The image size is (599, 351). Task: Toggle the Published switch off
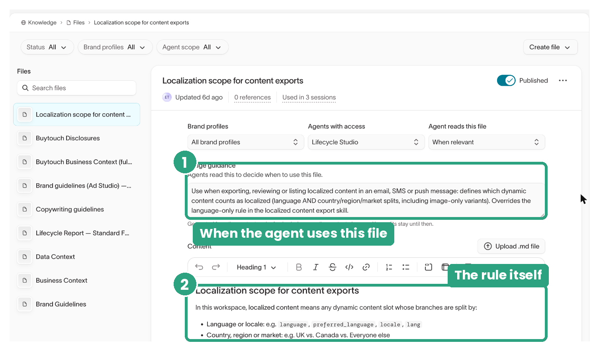click(506, 80)
